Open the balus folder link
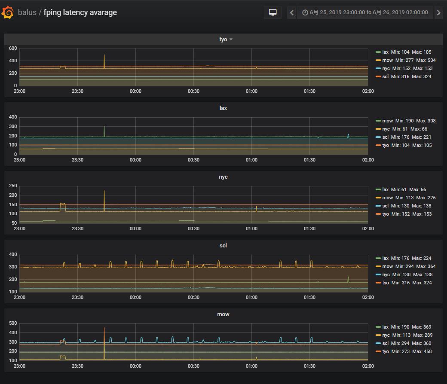Image resolution: width=447 pixels, height=384 pixels. (x=27, y=12)
